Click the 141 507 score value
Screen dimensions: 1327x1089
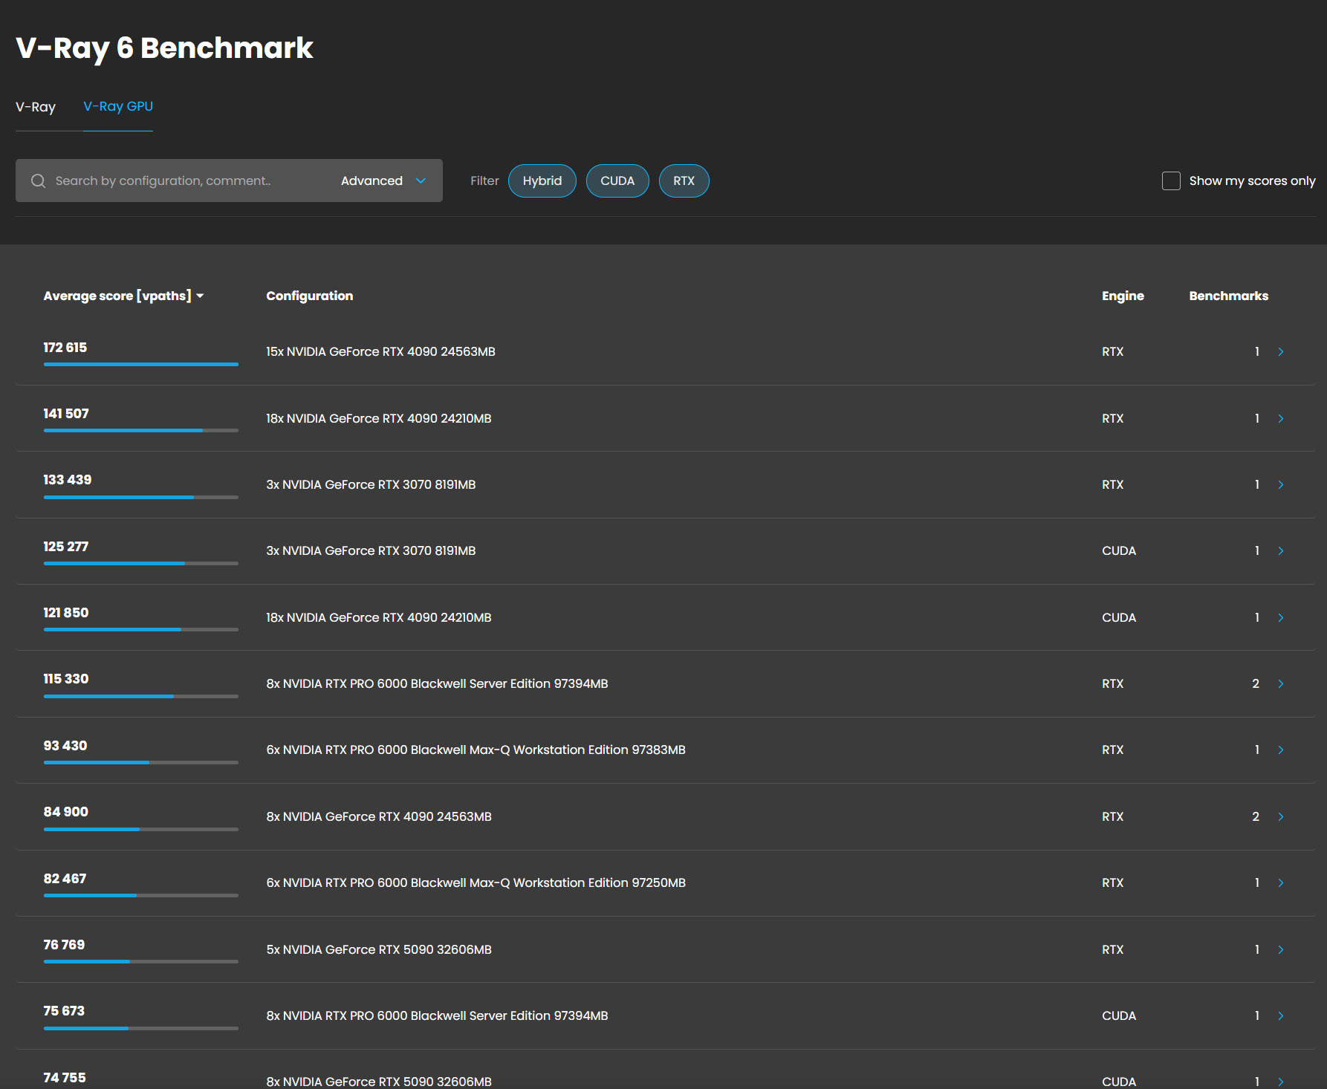(x=66, y=414)
